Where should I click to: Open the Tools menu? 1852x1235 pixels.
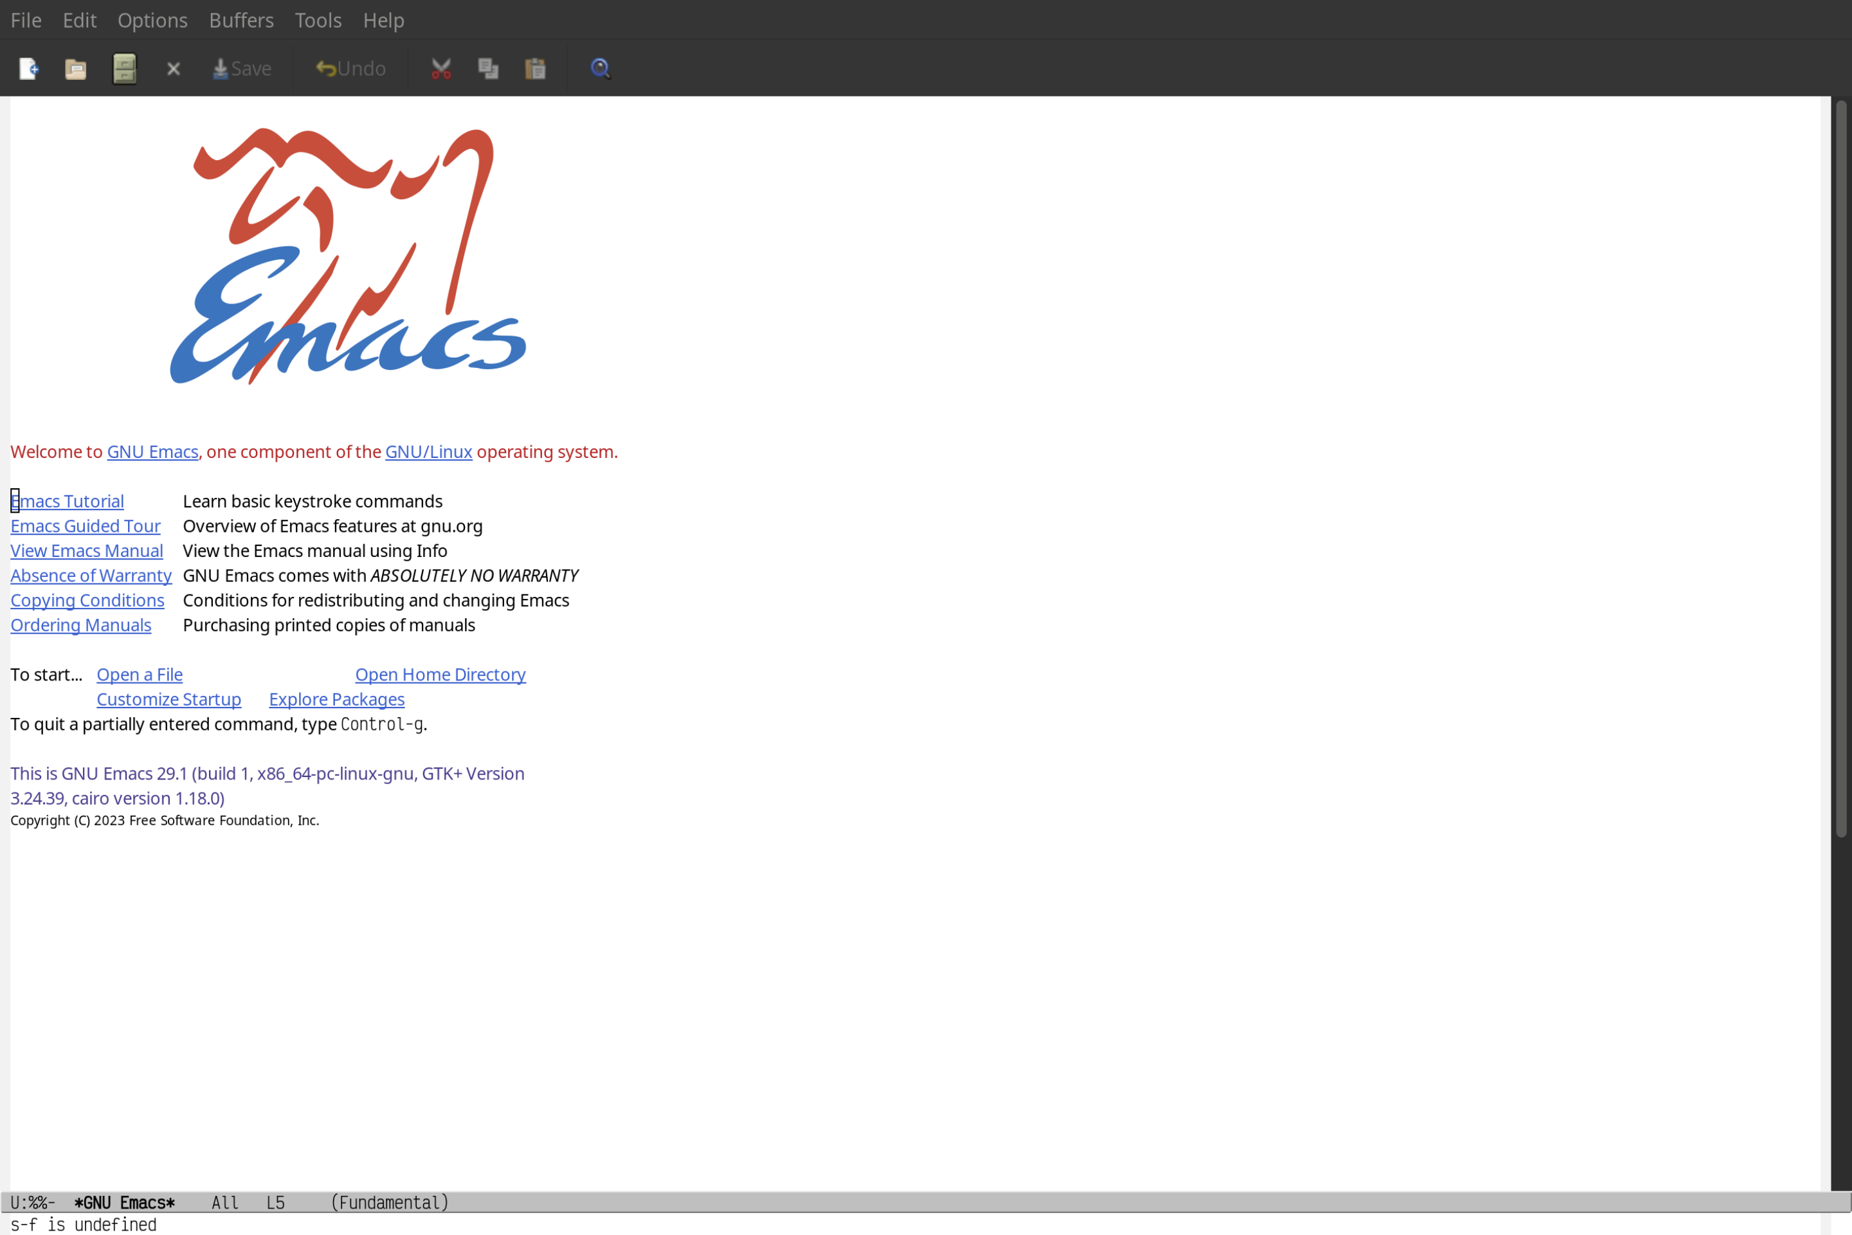(x=318, y=19)
